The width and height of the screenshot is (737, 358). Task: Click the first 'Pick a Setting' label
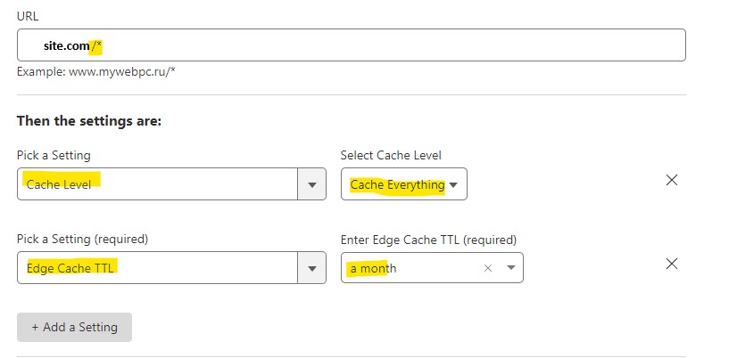point(54,155)
